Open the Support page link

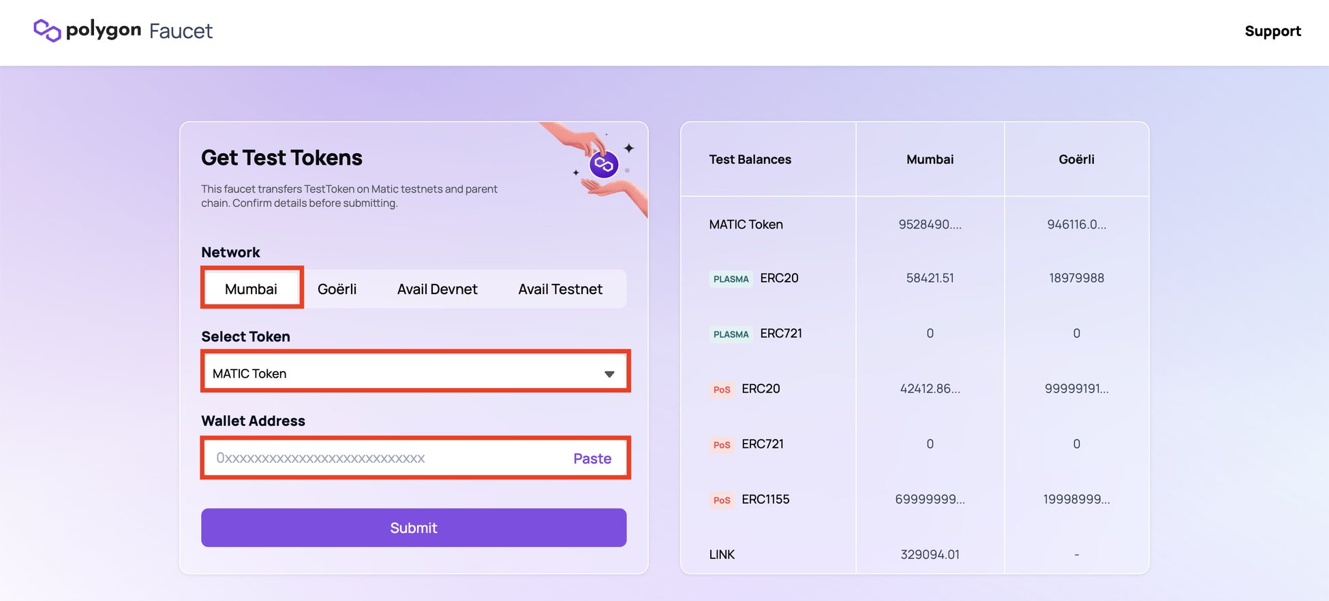[x=1272, y=31]
